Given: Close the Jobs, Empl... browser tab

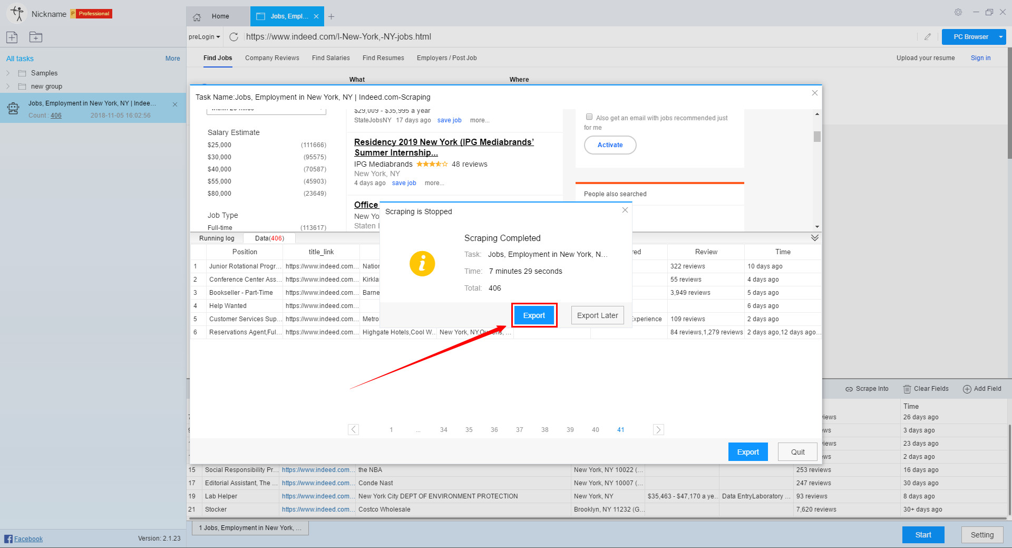Looking at the screenshot, I should click(x=316, y=16).
